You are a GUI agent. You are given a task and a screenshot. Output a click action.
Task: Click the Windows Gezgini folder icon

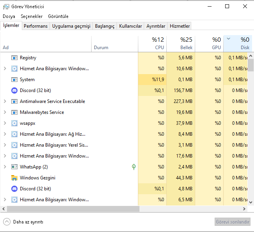(14, 178)
